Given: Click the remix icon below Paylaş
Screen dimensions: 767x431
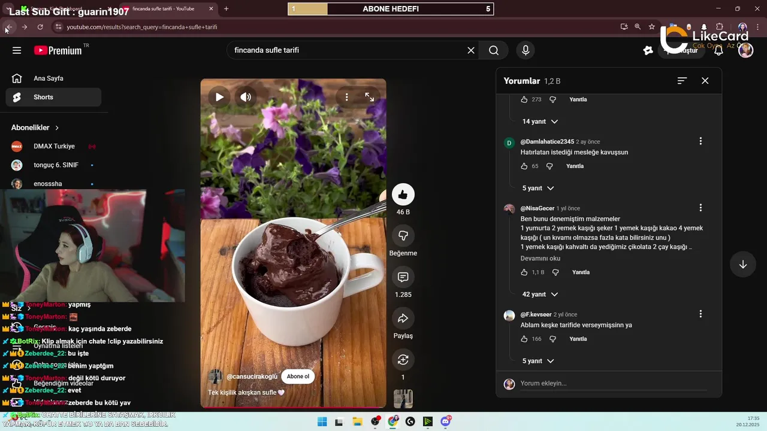Looking at the screenshot, I should click(x=403, y=360).
